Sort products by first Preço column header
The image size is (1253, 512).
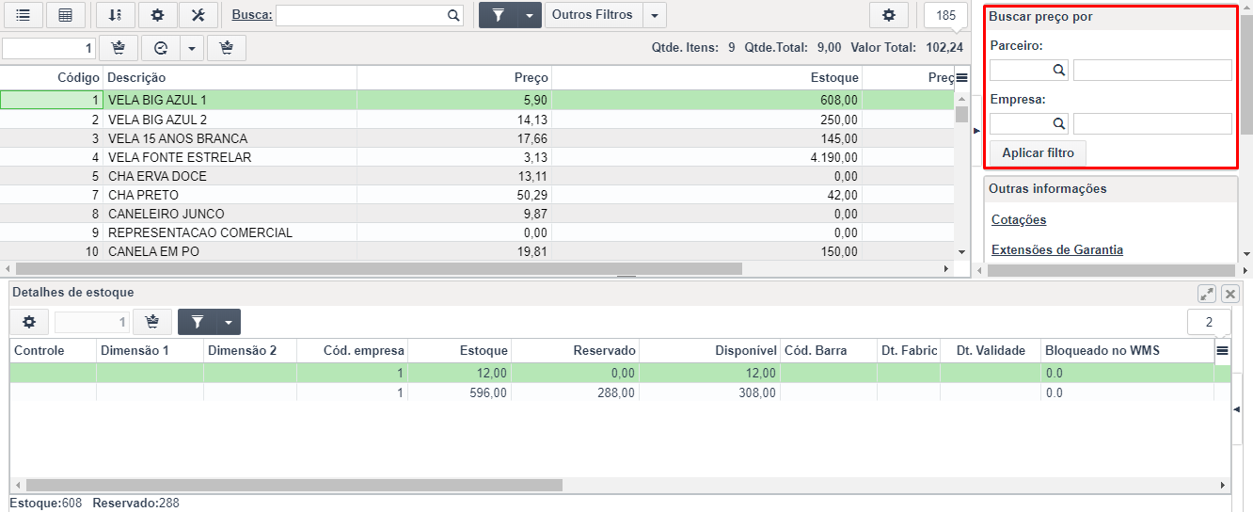(x=454, y=78)
